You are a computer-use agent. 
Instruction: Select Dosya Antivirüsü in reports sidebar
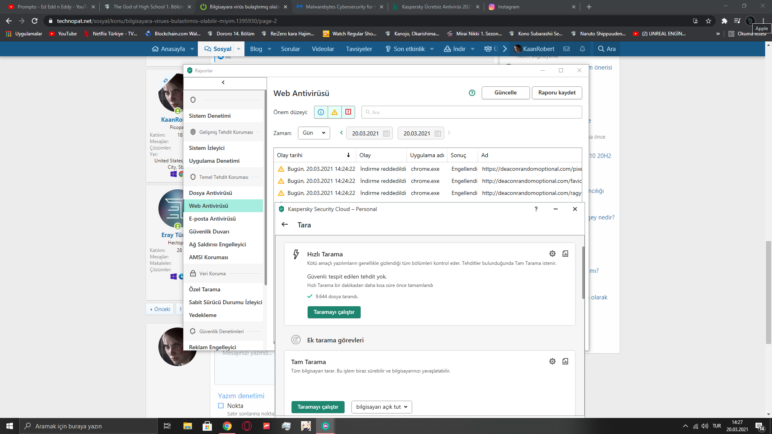(x=210, y=193)
